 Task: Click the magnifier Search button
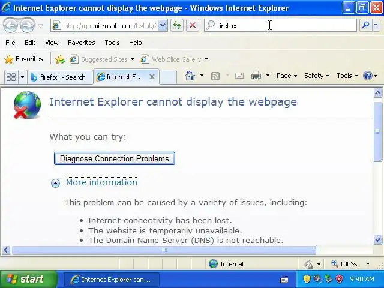(365, 25)
